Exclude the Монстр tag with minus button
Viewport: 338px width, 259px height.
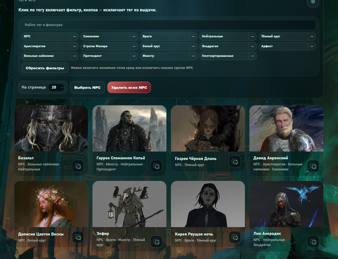point(193,56)
